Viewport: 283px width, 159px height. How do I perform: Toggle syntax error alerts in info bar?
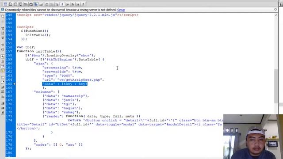(3, 71)
